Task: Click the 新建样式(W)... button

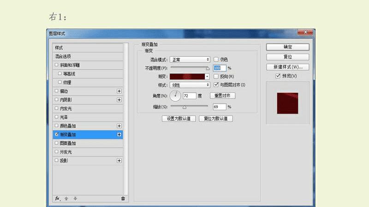Action: (287, 67)
